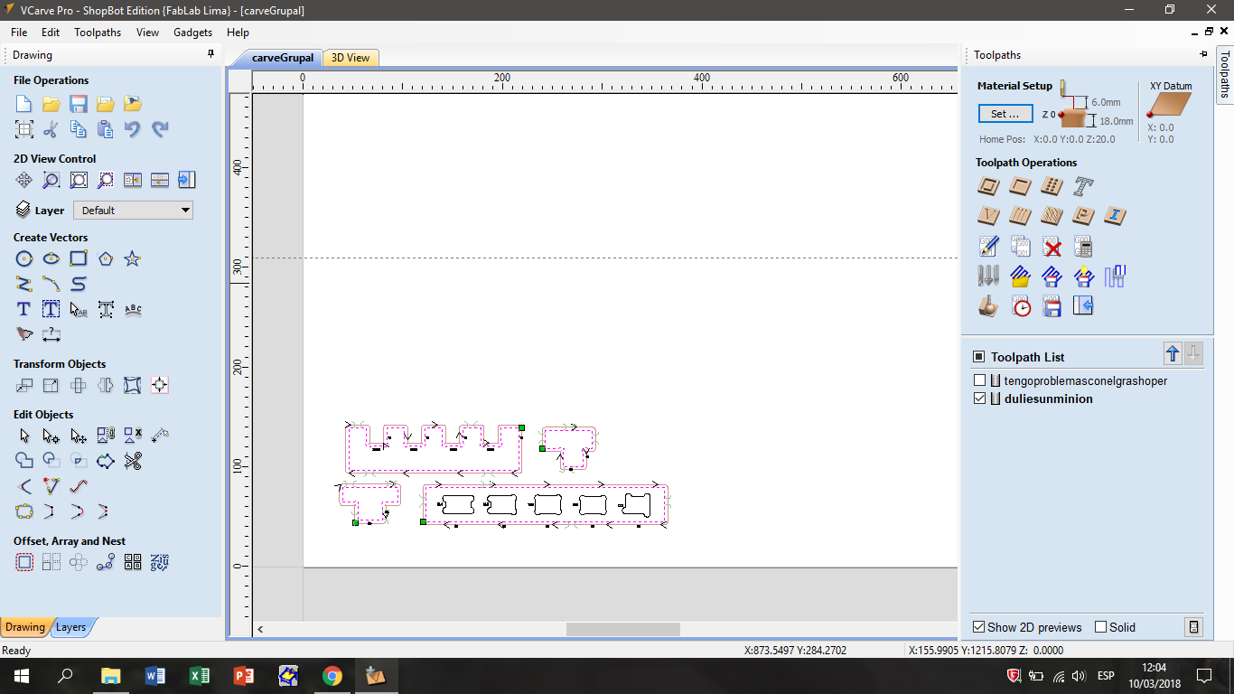Click the Estimate Toolpath Times clock
1234x694 pixels.
click(x=1021, y=306)
